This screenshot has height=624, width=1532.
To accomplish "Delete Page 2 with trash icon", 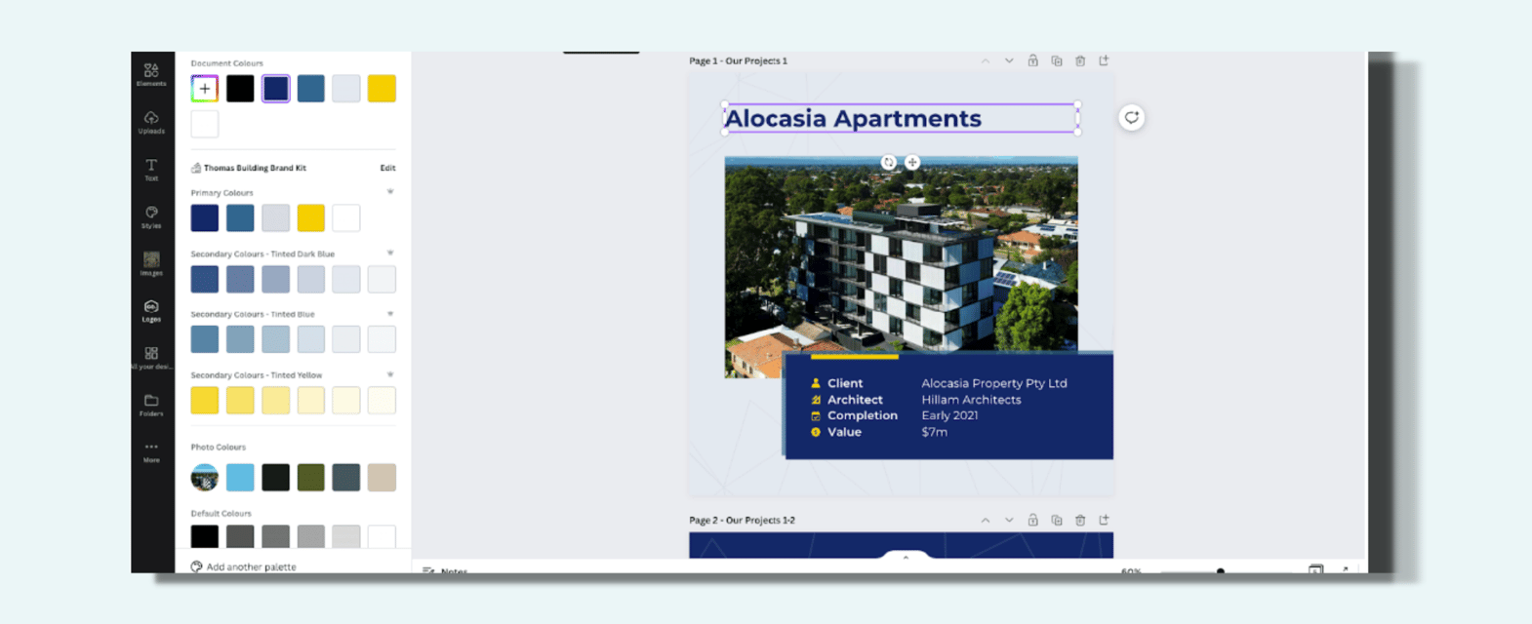I will [x=1080, y=520].
